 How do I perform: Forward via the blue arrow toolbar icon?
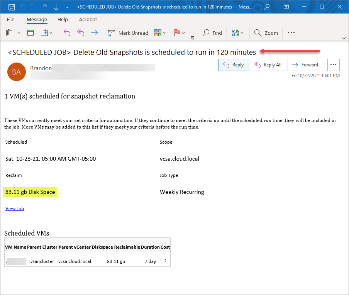click(94, 33)
